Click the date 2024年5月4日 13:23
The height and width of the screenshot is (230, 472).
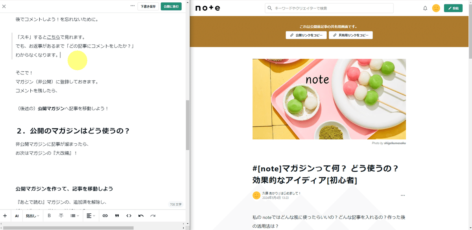coord(275,198)
